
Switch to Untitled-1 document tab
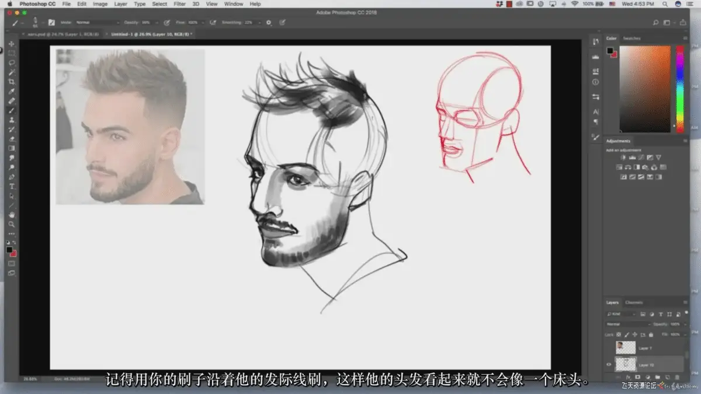(152, 34)
